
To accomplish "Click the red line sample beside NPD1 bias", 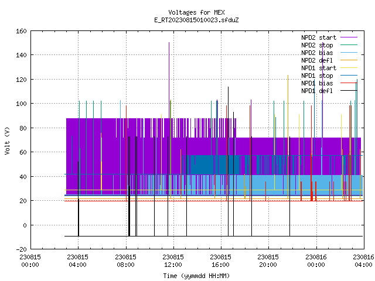I will pyautogui.click(x=349, y=83).
